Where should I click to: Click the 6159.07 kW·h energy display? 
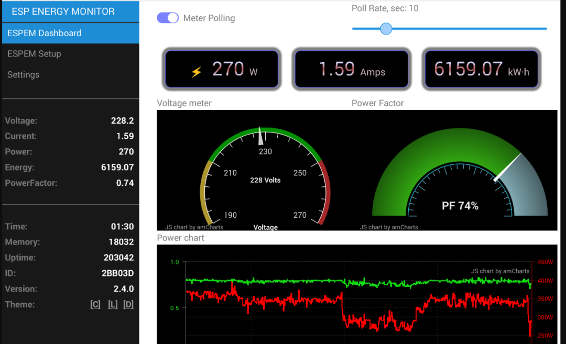[x=482, y=69]
